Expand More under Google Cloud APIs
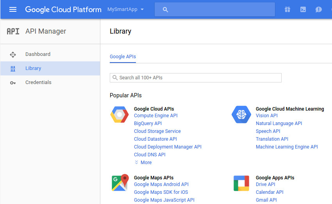The image size is (332, 204). [143, 162]
